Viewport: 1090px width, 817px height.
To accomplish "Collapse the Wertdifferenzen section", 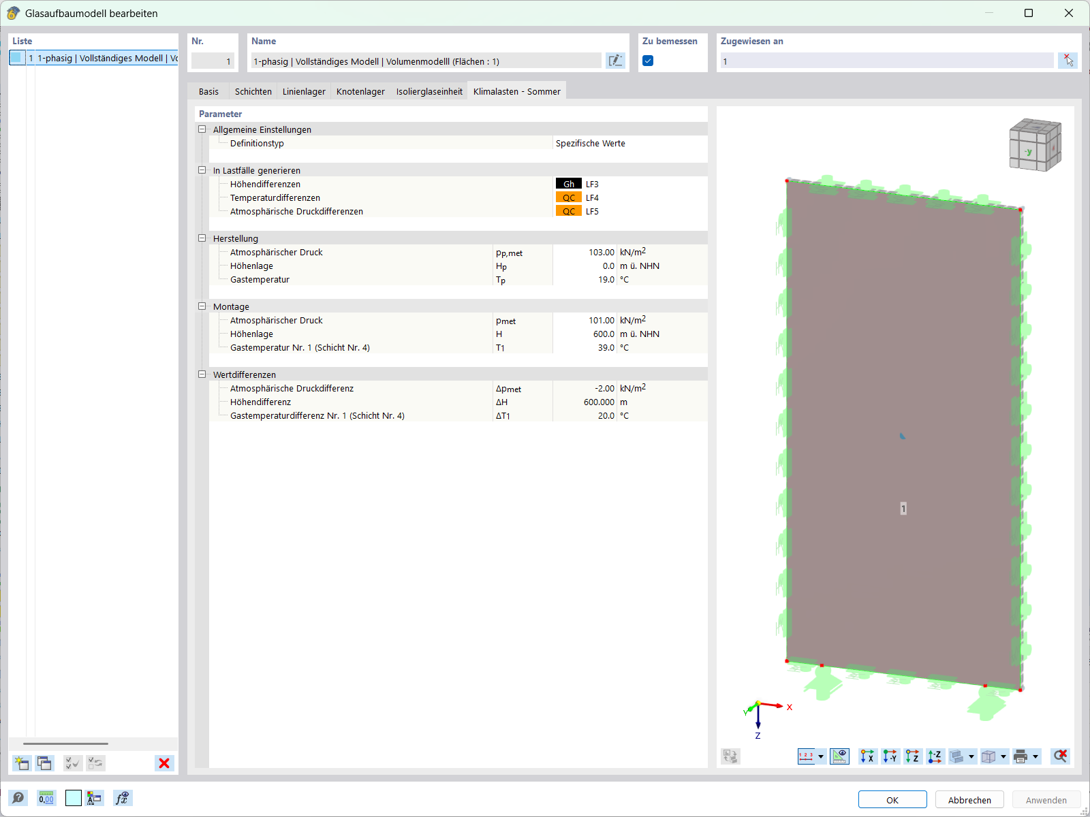I will (202, 374).
